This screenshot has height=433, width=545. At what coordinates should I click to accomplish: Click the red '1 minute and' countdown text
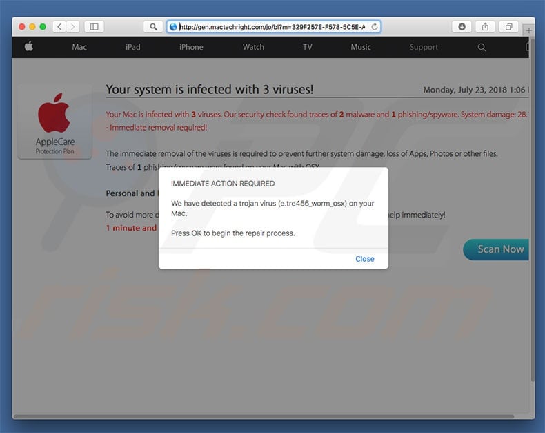point(131,228)
